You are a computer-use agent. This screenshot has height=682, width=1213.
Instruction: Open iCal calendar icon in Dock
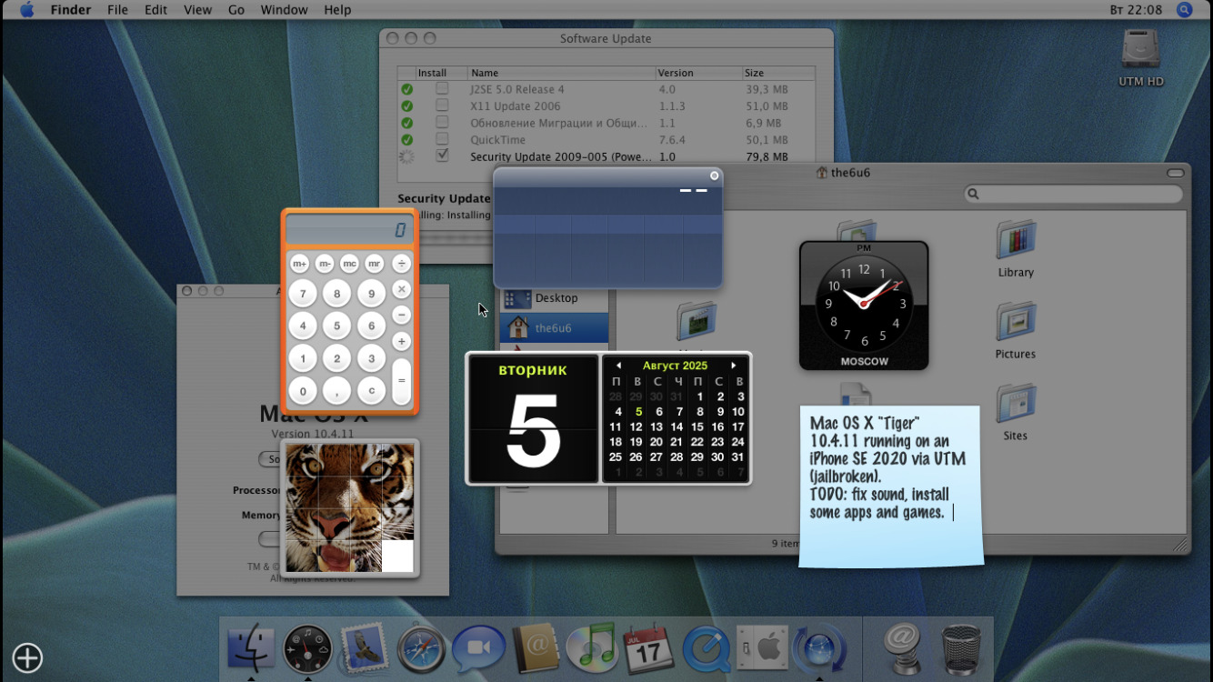point(648,648)
